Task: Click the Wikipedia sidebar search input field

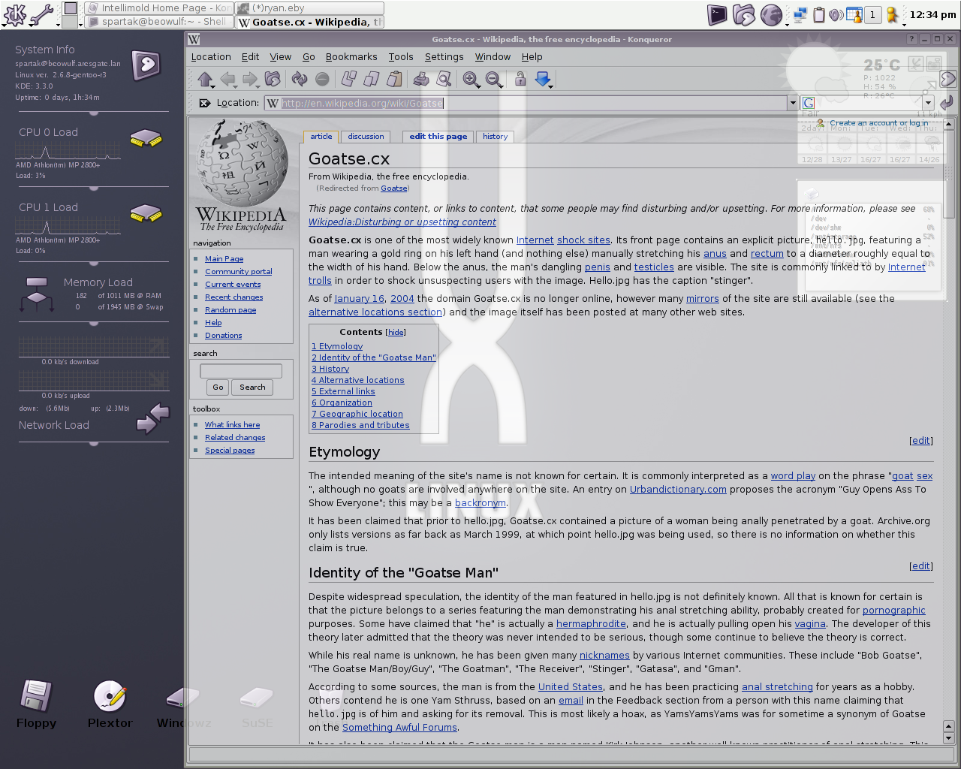Action: click(241, 371)
